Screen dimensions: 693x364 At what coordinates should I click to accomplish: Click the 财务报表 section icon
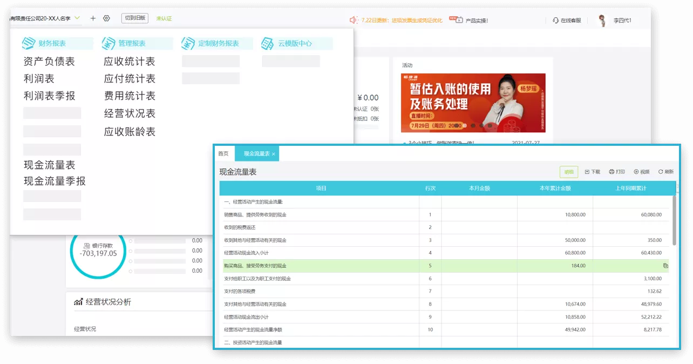(x=28, y=42)
